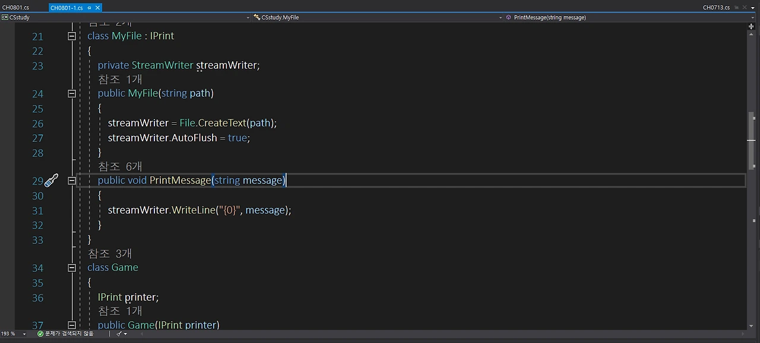Click the no-issues-found green check indicator
This screenshot has height=343, width=760.
coord(40,334)
